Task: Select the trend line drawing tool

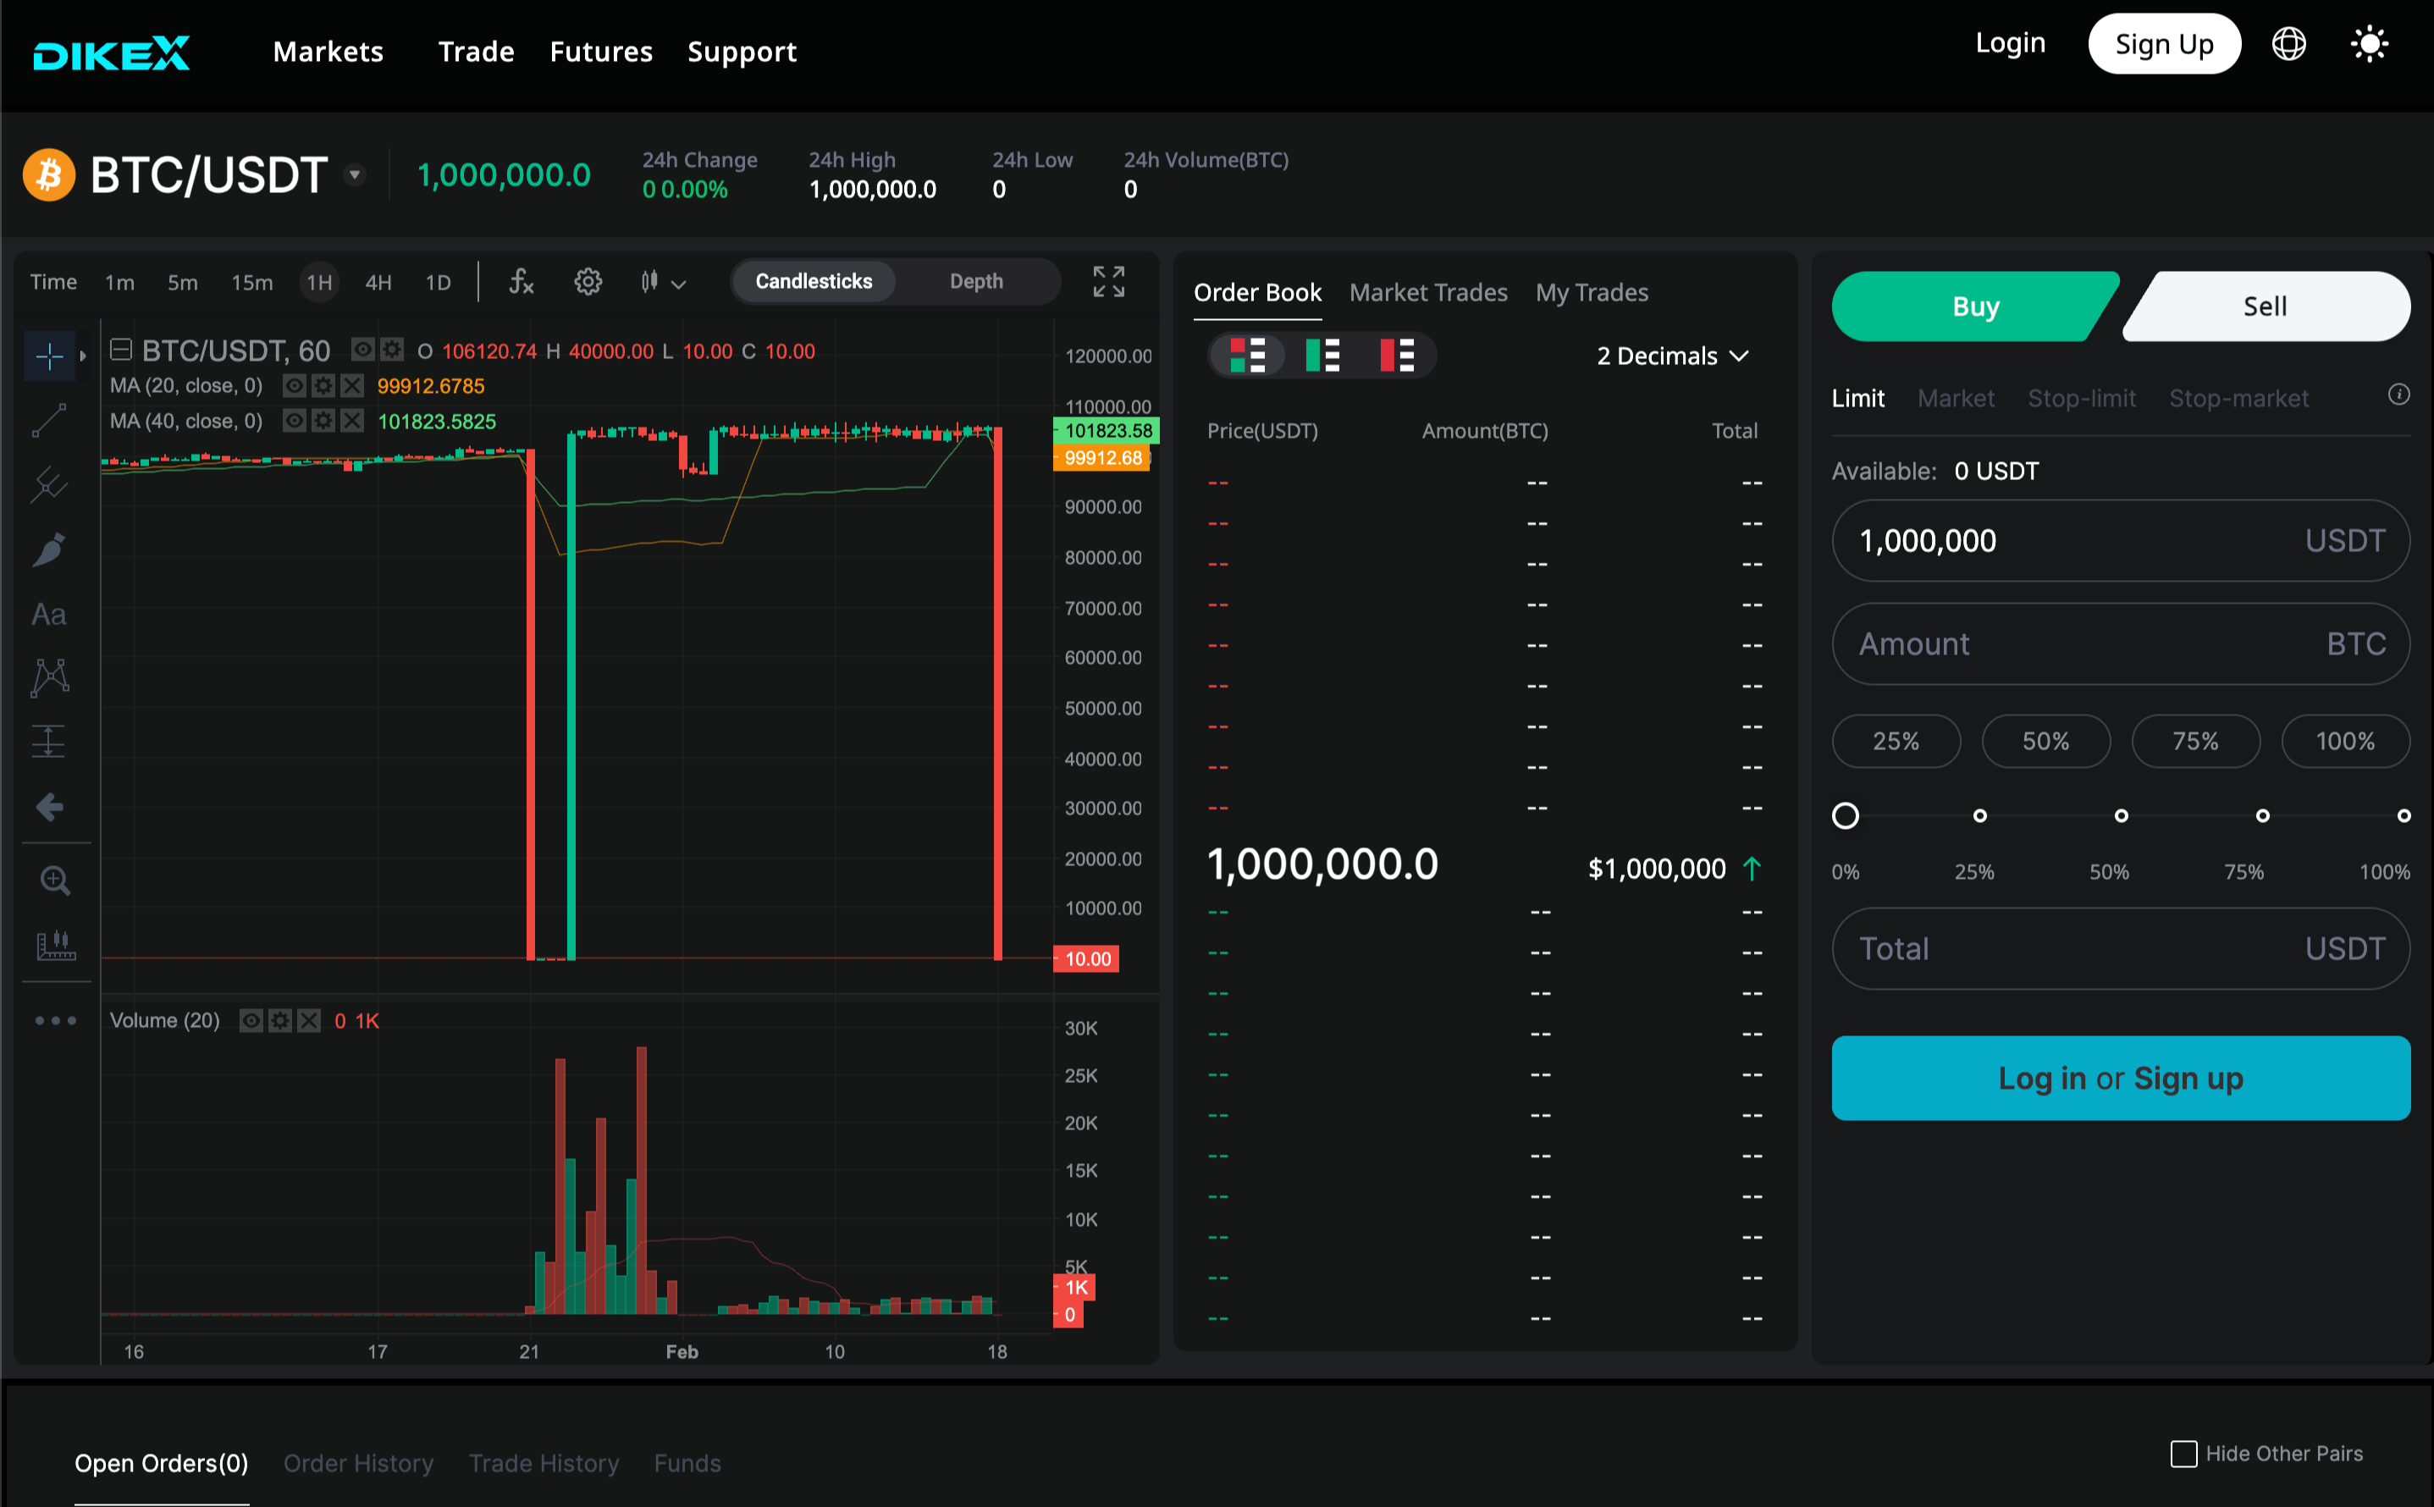Action: 50,421
